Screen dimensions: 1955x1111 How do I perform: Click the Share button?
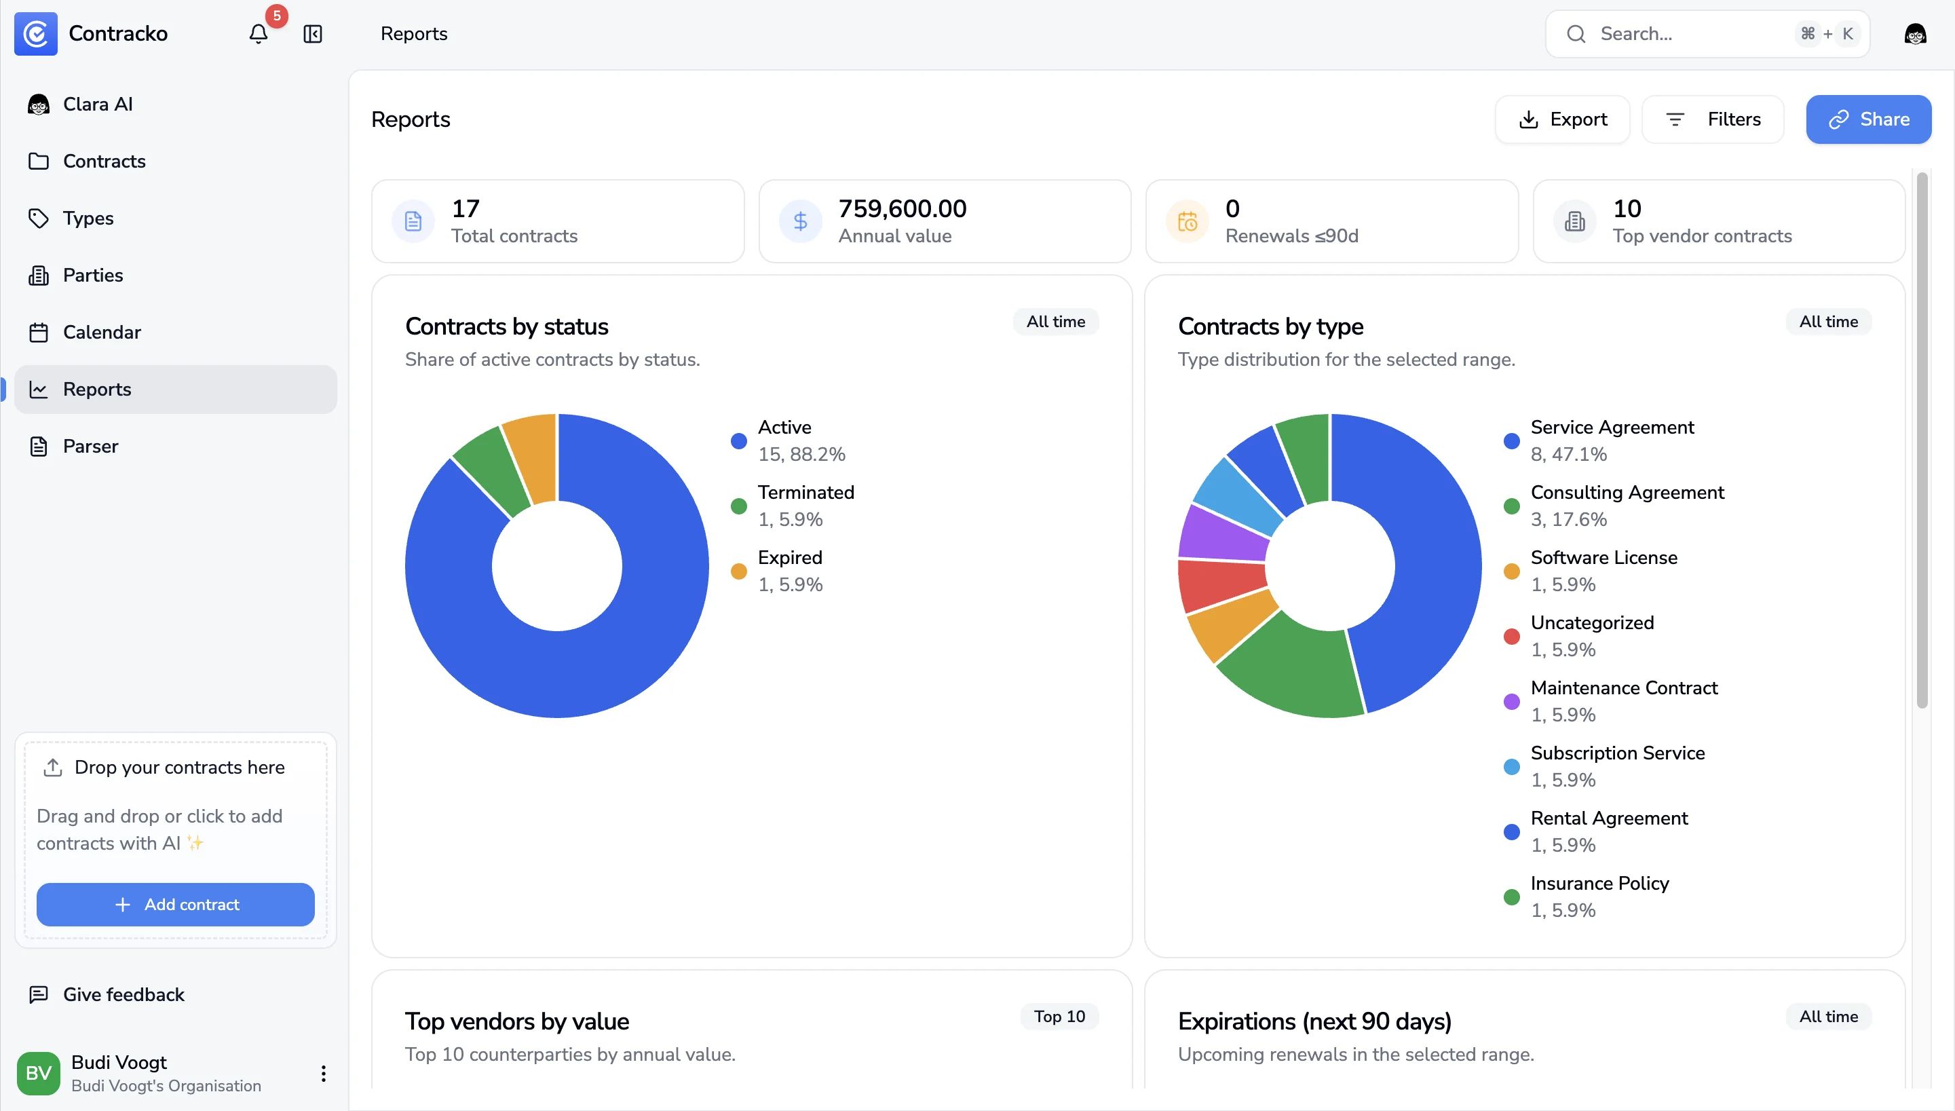point(1868,120)
